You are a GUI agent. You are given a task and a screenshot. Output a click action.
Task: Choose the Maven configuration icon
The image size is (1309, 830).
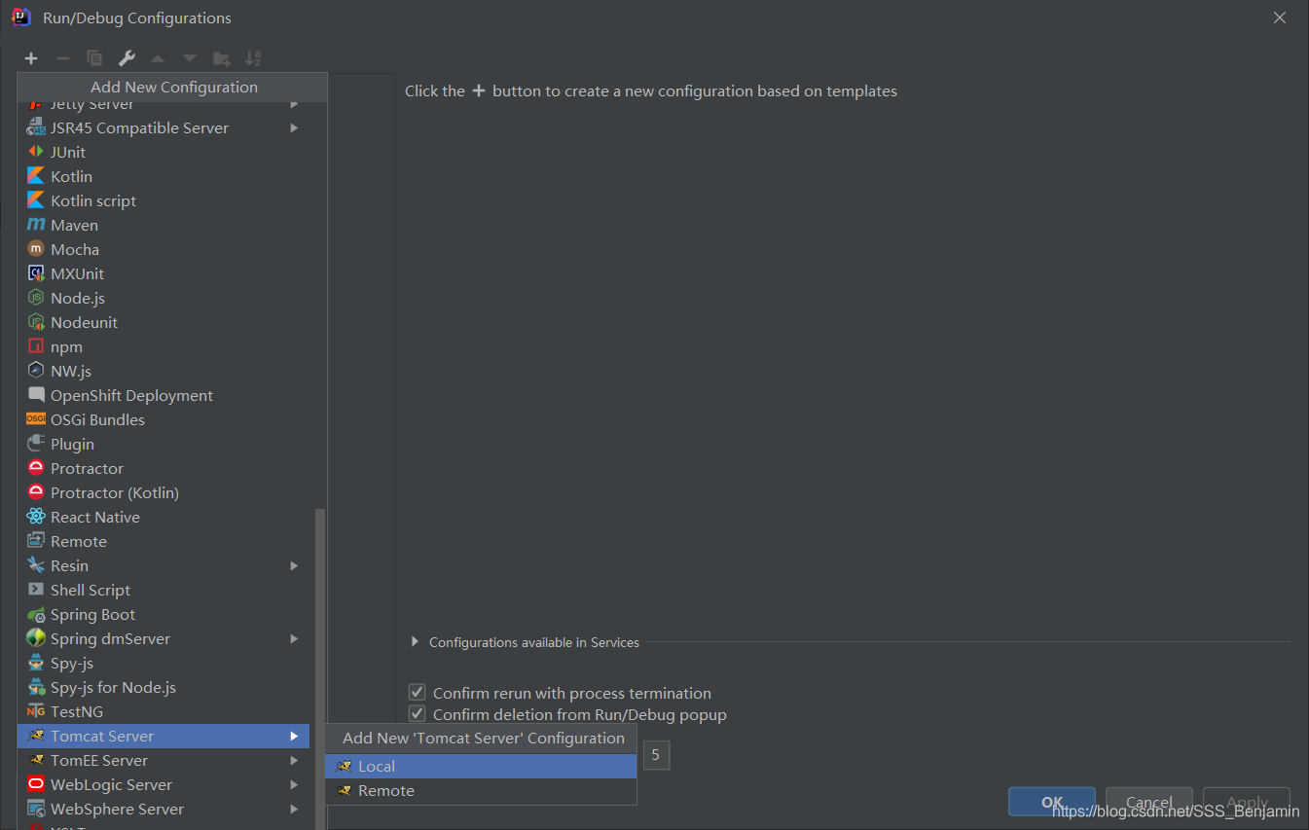click(36, 225)
